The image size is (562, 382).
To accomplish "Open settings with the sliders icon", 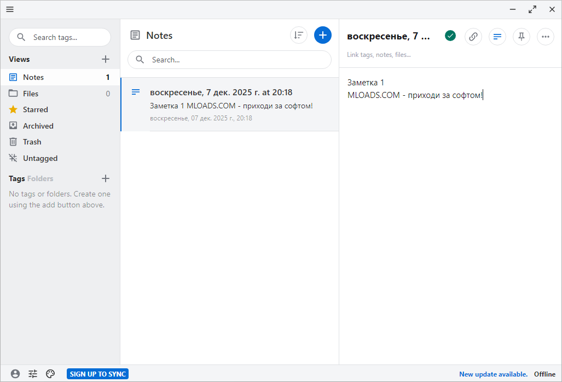I will pyautogui.click(x=32, y=373).
